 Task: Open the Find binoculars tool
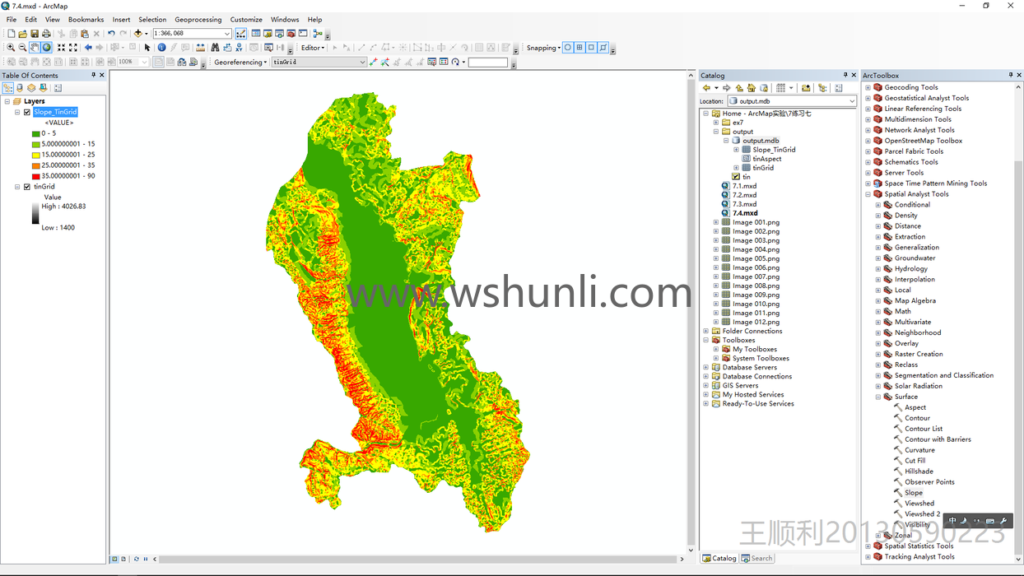click(x=215, y=48)
